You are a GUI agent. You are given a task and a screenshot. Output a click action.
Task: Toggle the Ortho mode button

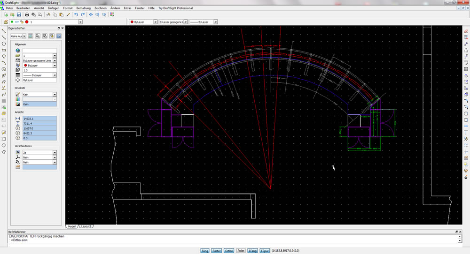pos(229,251)
